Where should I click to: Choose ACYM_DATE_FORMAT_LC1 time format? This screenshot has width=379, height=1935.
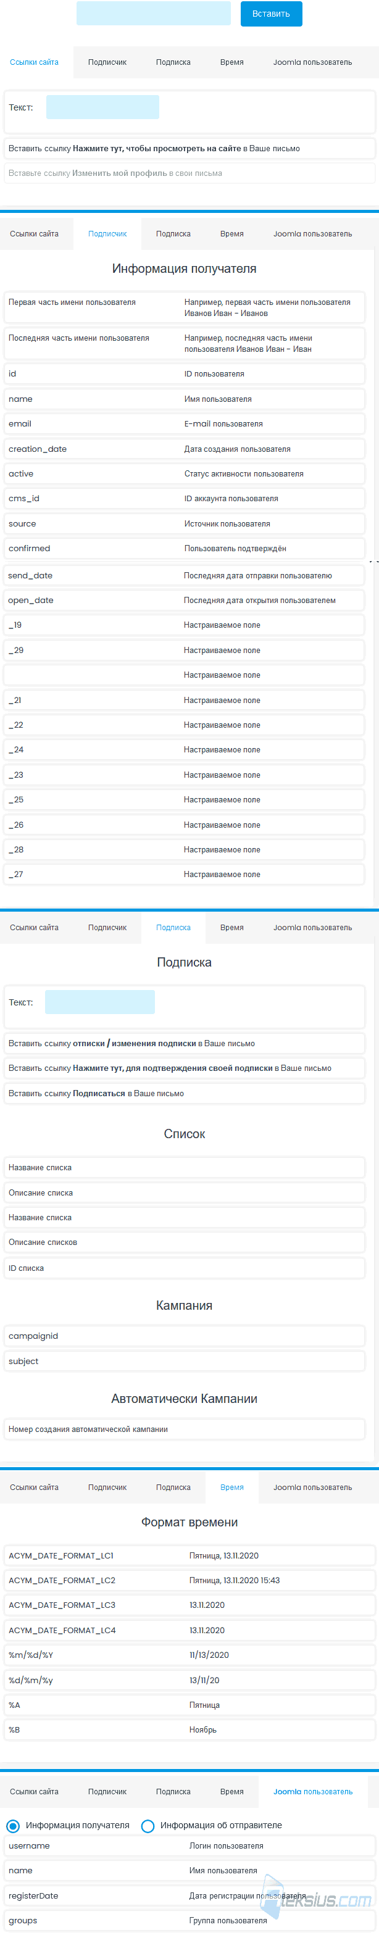pos(189,1555)
